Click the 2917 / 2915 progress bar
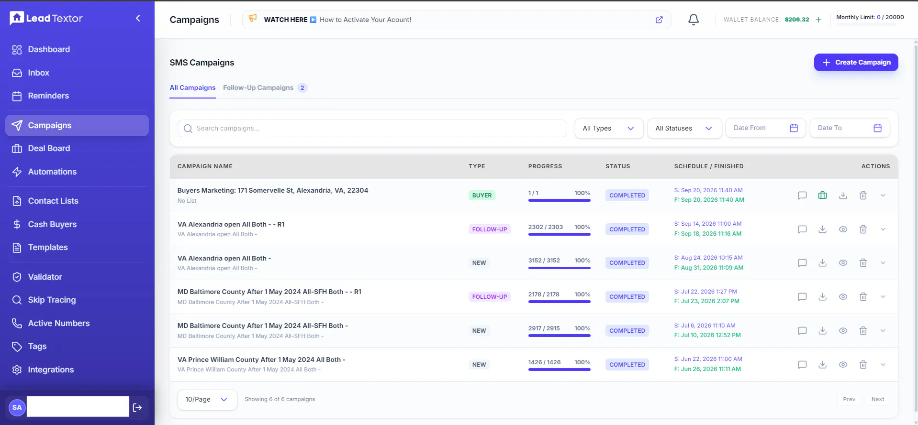 pos(559,336)
